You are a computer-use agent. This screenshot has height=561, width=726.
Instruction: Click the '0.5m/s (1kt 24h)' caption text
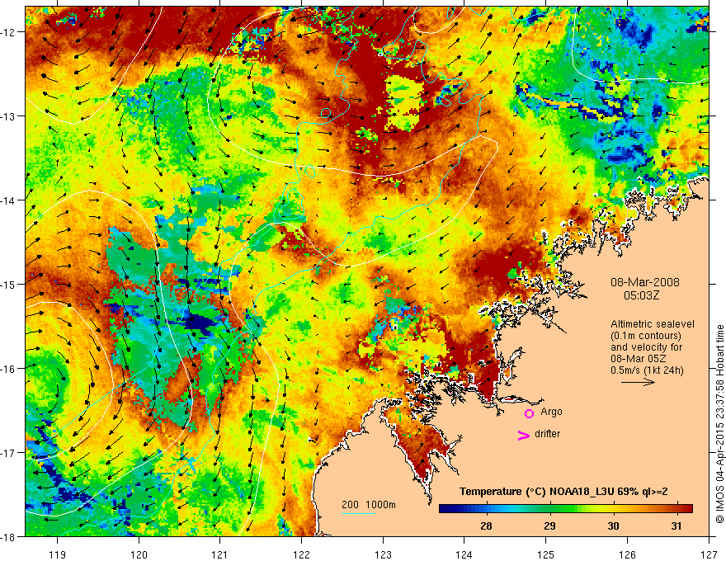coord(647,370)
